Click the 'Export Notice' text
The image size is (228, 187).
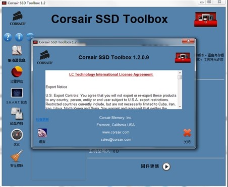tap(56, 87)
